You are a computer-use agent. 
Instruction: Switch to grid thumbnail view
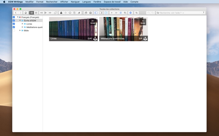[x=31, y=13]
